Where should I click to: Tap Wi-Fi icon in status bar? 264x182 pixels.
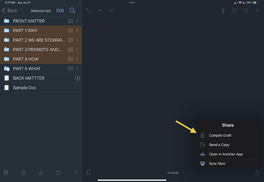pos(240,3)
